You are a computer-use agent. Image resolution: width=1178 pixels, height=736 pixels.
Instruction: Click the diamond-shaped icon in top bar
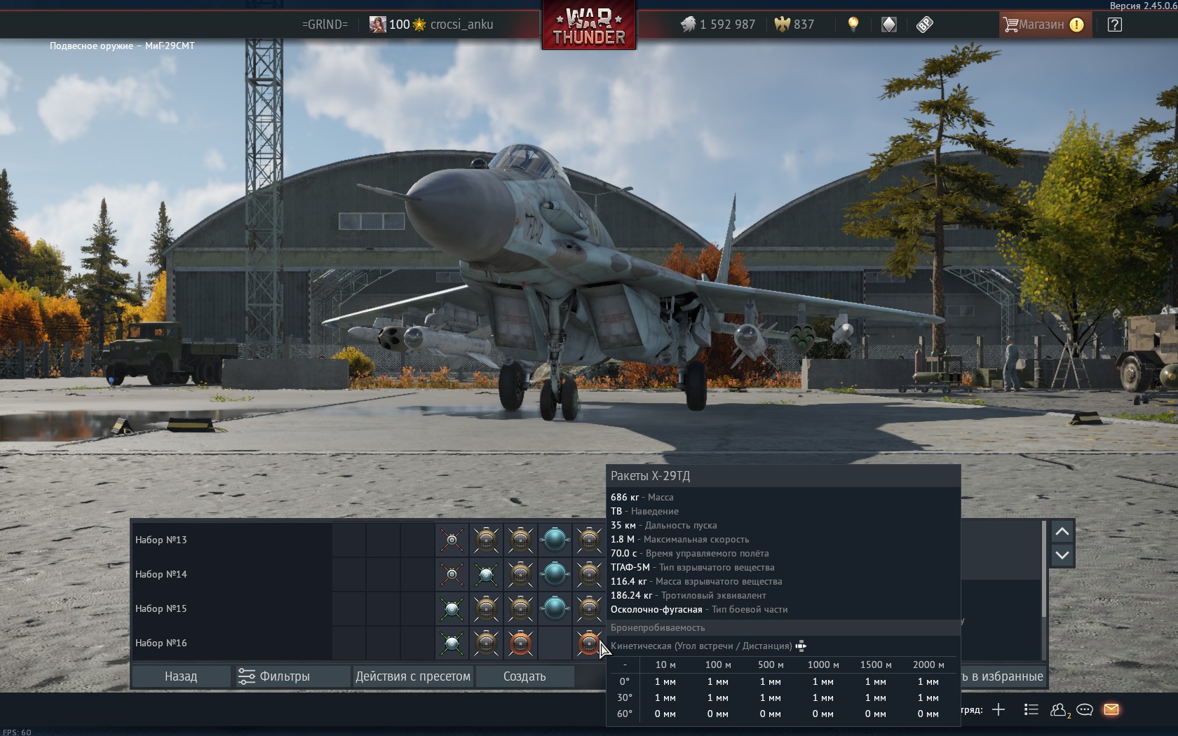click(888, 25)
